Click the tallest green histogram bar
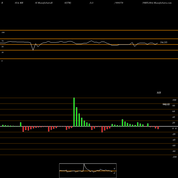This screenshot has width=178, height=178. point(74,112)
